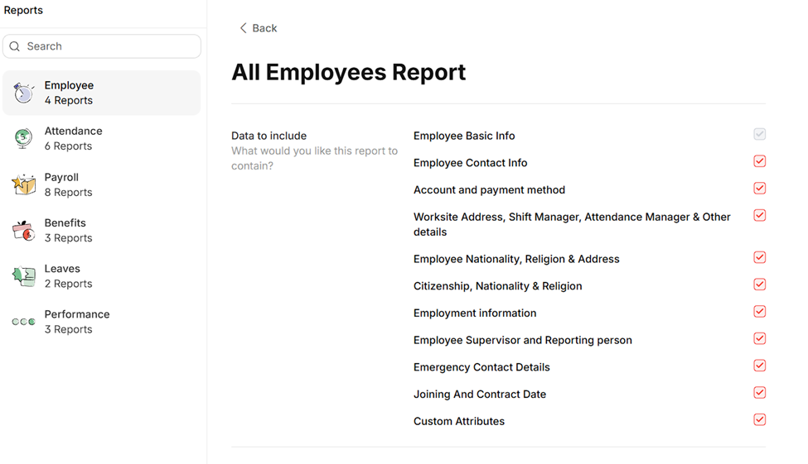
Task: Go back using the Back link
Action: (x=259, y=28)
